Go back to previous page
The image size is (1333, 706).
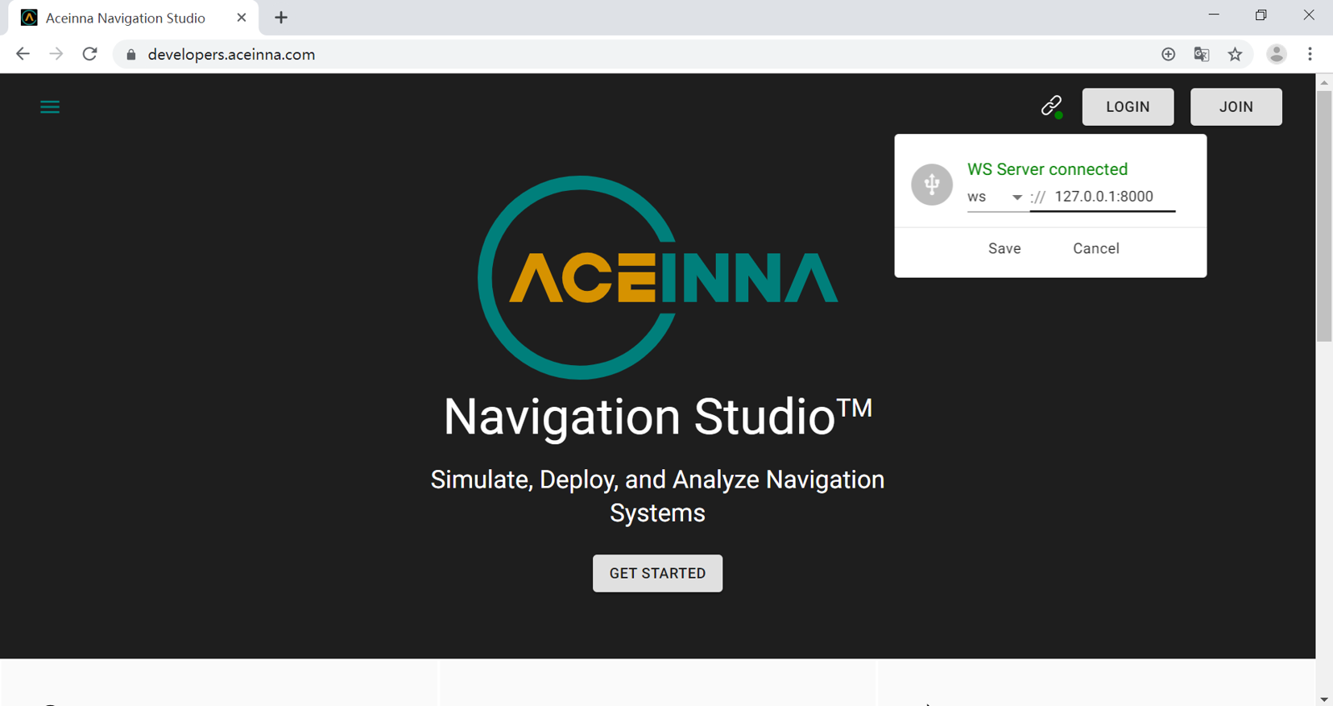click(x=23, y=54)
